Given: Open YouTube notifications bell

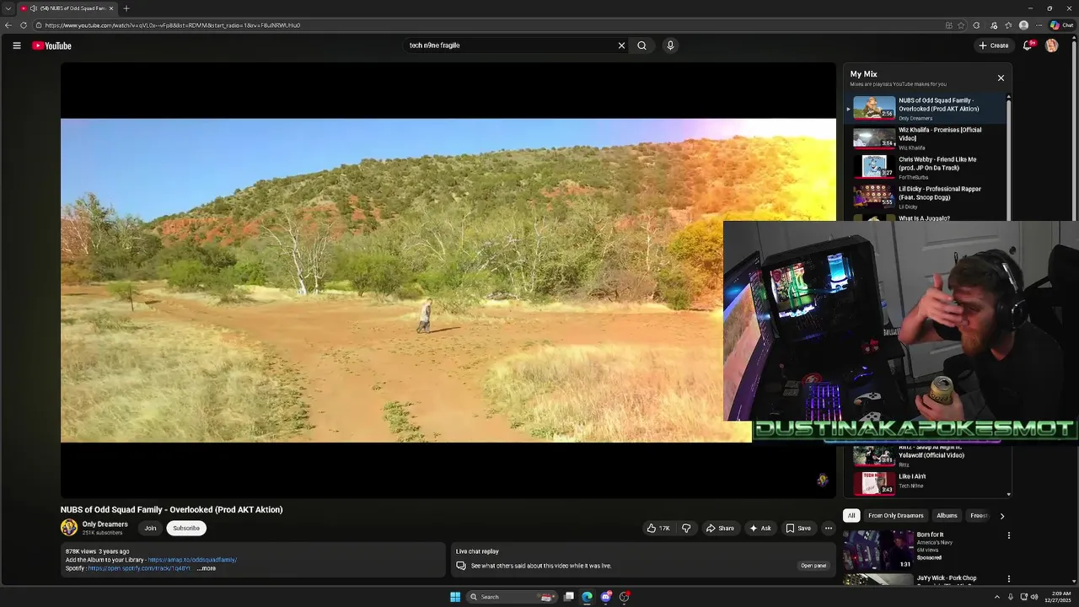Looking at the screenshot, I should [x=1028, y=46].
